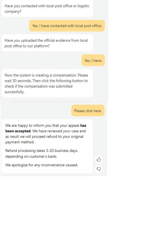Click the 'Now the system is creating a compensation' message
The width and height of the screenshot is (142, 232).
(x=47, y=83)
